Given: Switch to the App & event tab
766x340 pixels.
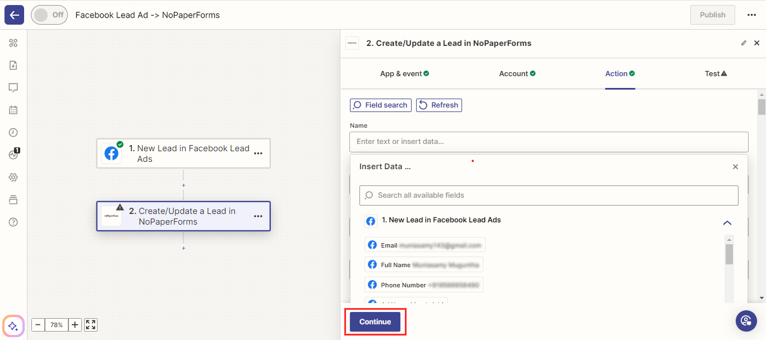Looking at the screenshot, I should pos(405,73).
